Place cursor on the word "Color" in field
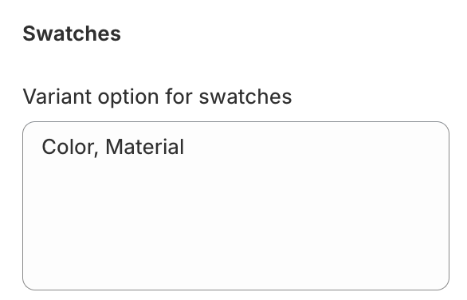 coord(68,147)
